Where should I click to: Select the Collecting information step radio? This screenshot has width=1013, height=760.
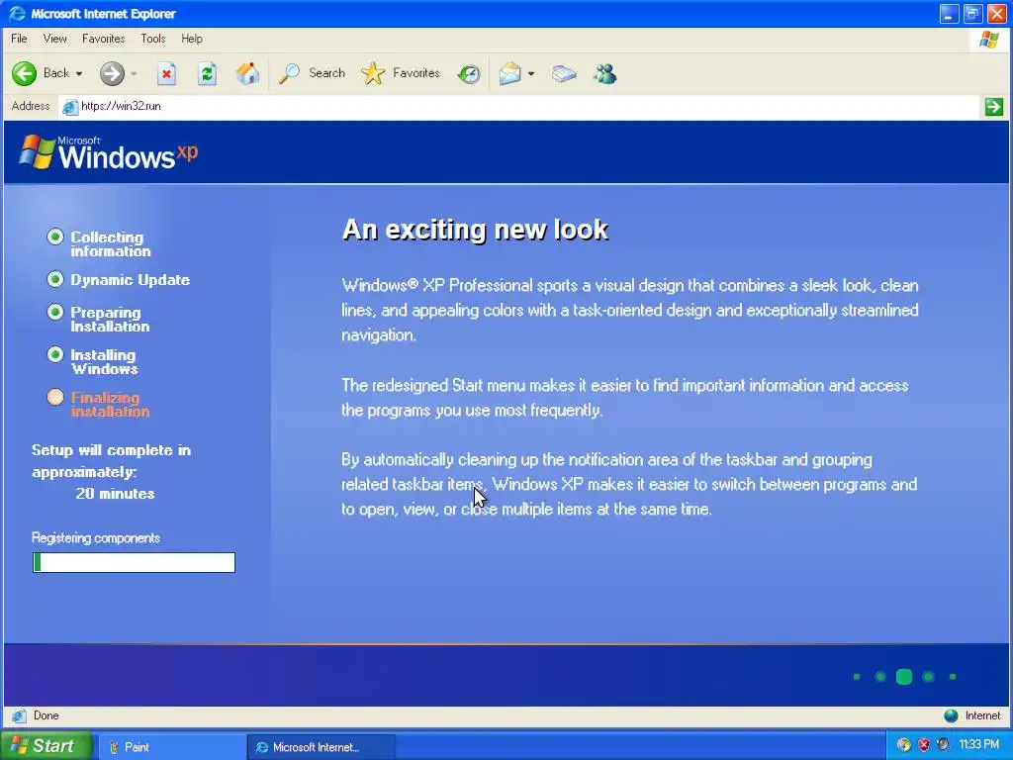click(x=55, y=237)
